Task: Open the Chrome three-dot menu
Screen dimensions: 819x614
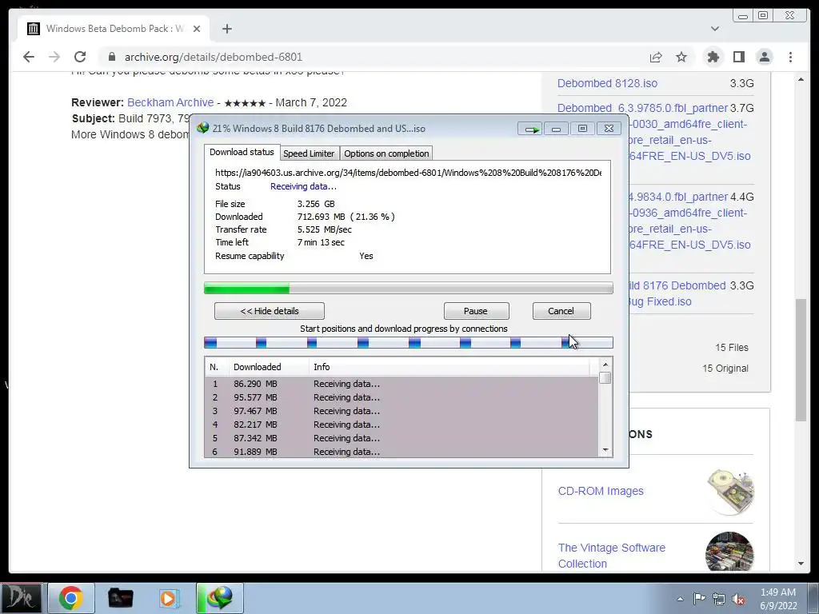Action: [x=790, y=57]
